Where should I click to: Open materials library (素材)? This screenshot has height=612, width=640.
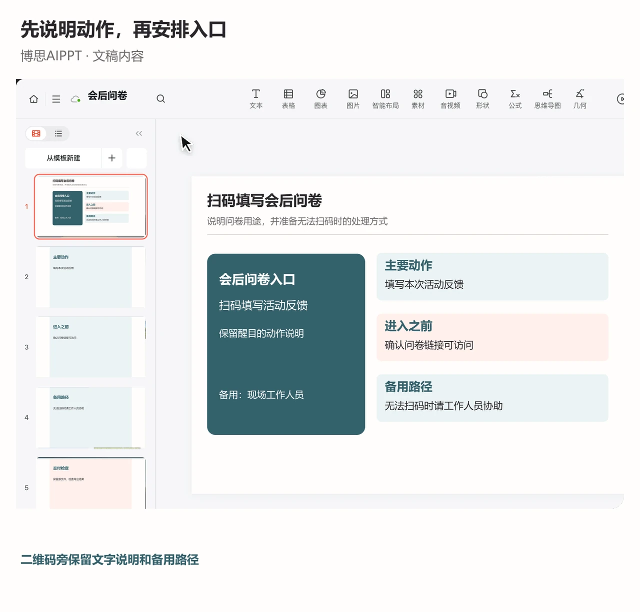[418, 99]
